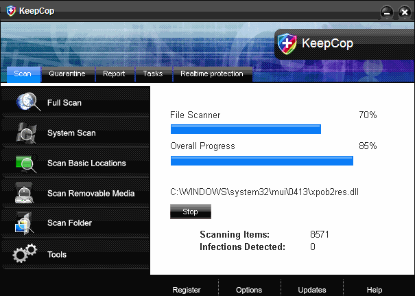Select the Tools label
This screenshot has height=296, width=415.
click(x=57, y=255)
